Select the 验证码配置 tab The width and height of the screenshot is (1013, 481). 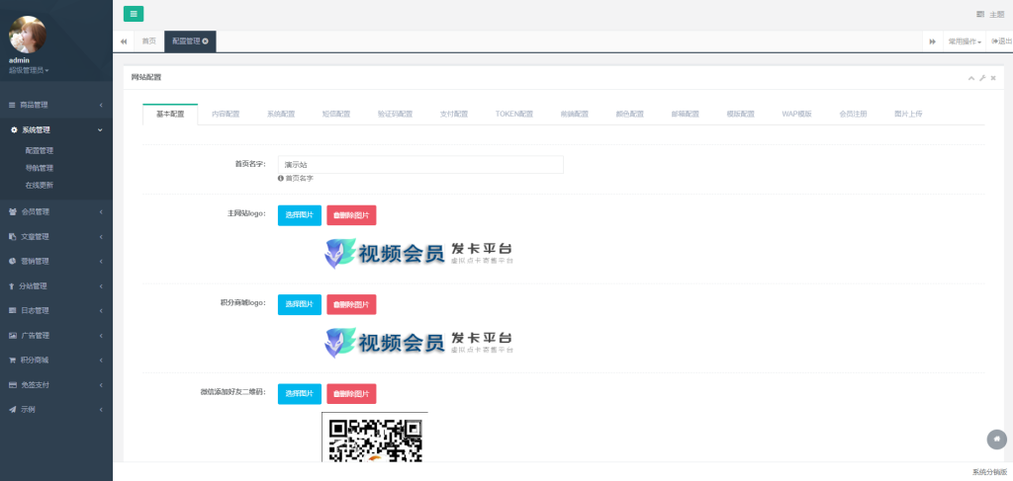coord(395,115)
